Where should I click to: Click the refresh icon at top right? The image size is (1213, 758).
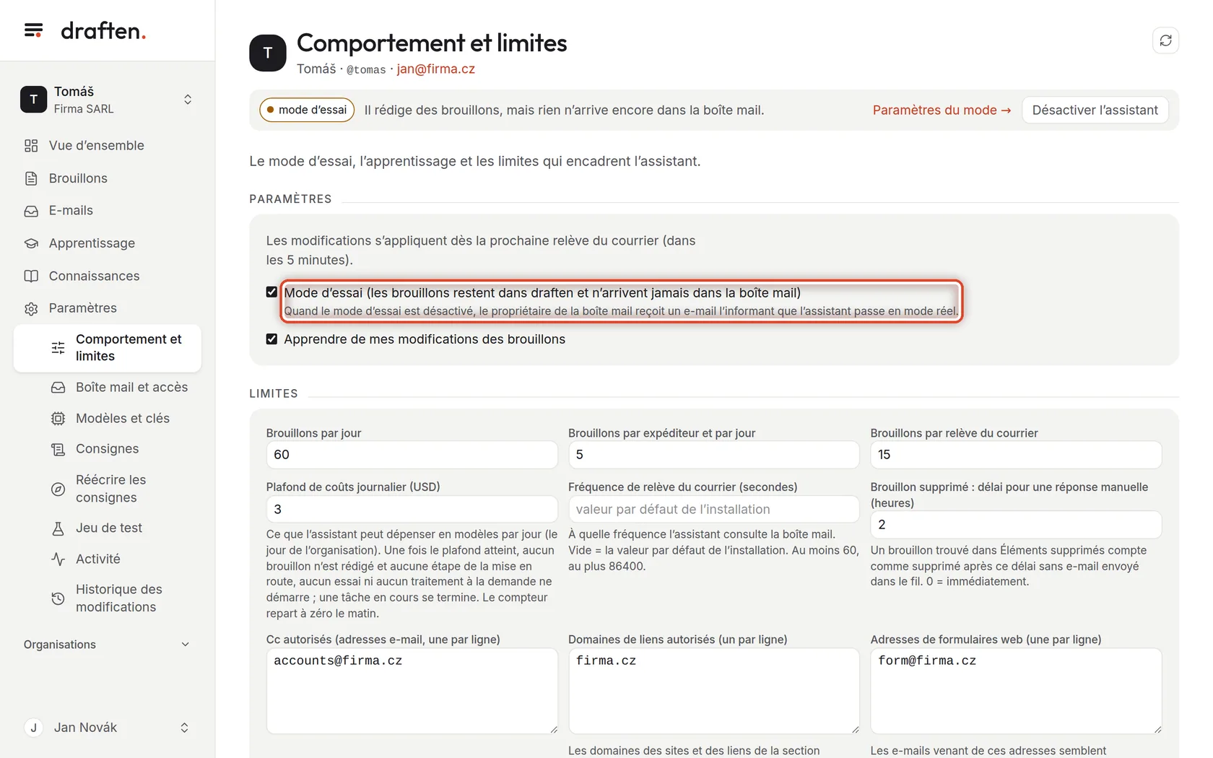pos(1165,40)
